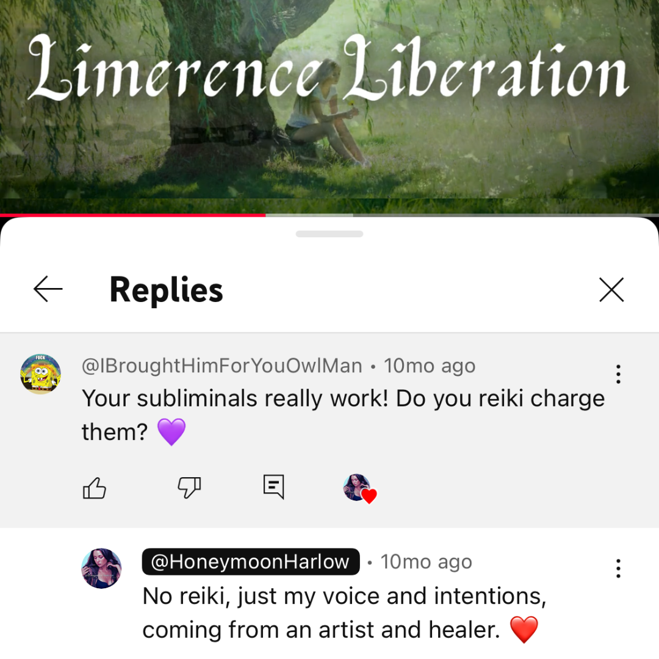Click the 10mo ago timestamp on top comment
Viewport: 659px width, 659px height.
[430, 366]
